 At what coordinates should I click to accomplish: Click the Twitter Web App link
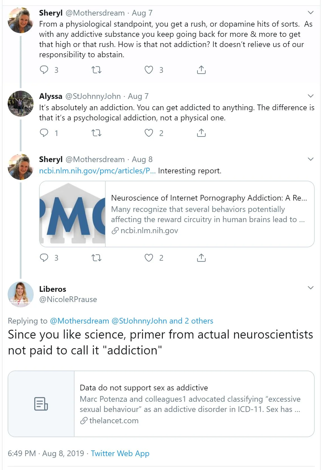tap(120, 453)
